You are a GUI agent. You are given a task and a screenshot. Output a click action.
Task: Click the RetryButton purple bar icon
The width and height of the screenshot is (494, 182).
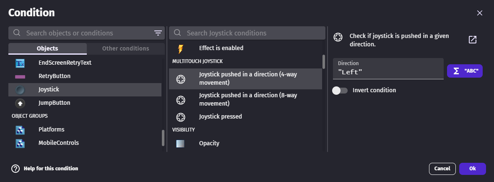point(20,77)
